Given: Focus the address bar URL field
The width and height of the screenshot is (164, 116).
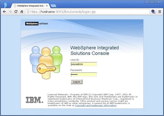Looking at the screenshot, I should click(88, 12).
